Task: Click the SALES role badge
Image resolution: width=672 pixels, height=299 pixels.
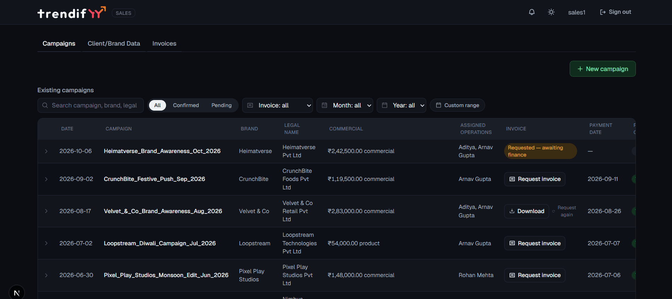Action: click(x=124, y=13)
